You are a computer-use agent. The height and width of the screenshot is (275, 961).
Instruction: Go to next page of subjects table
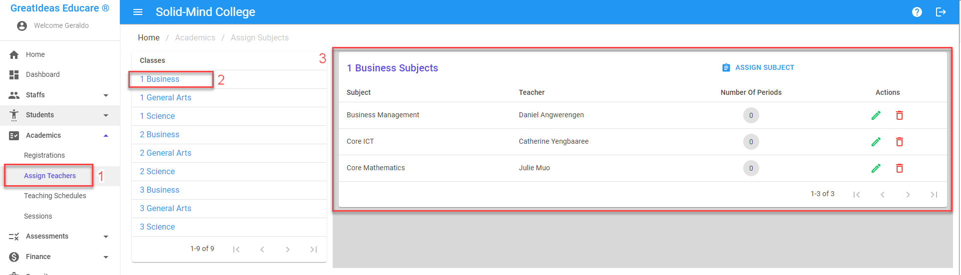[x=908, y=195]
